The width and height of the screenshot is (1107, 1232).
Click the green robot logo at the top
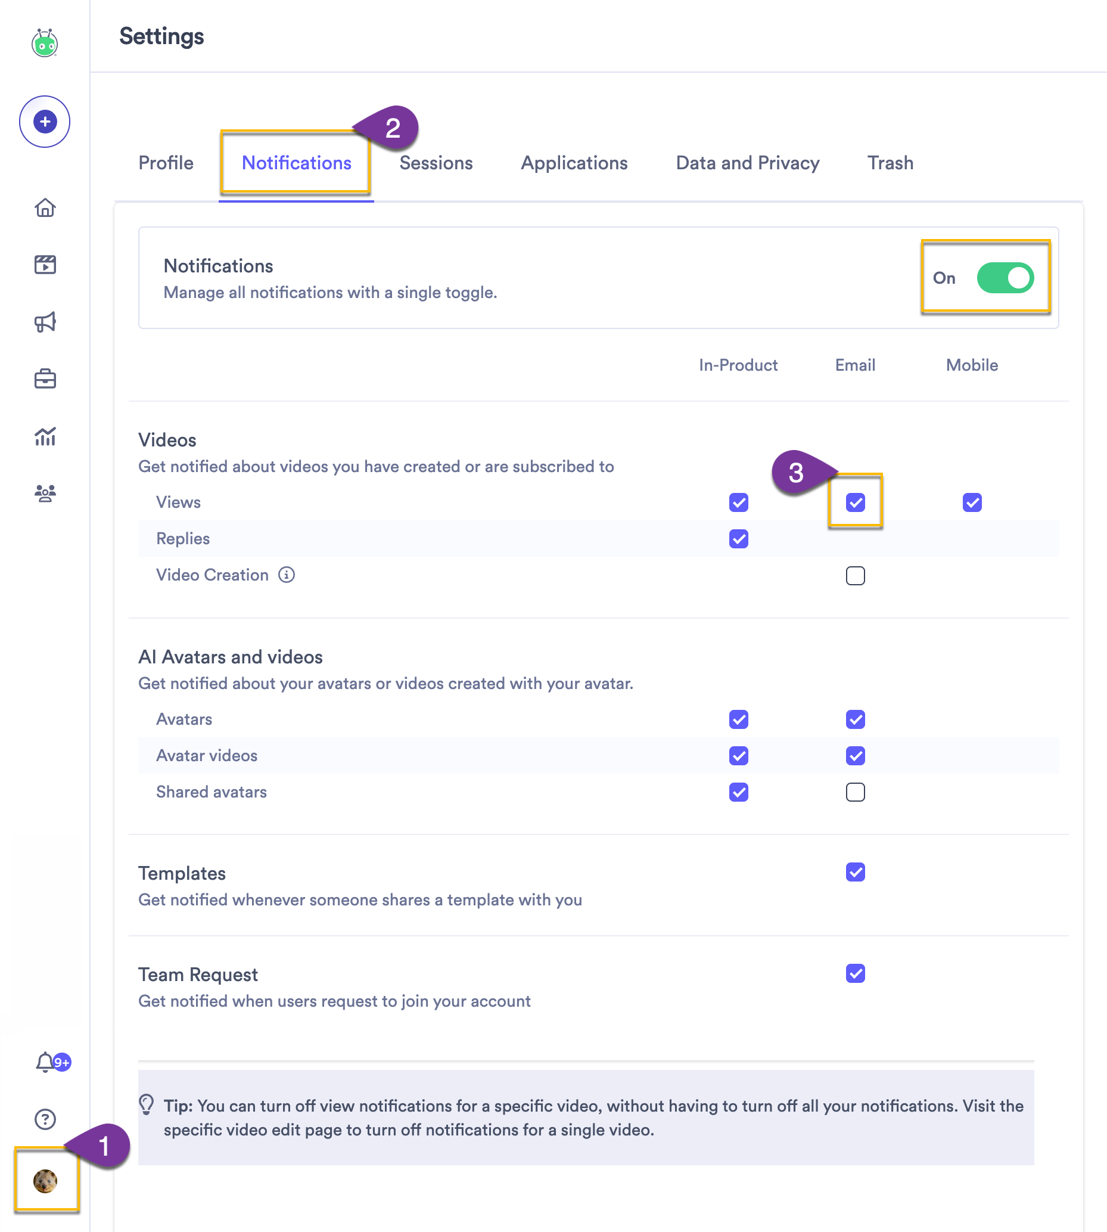click(45, 43)
